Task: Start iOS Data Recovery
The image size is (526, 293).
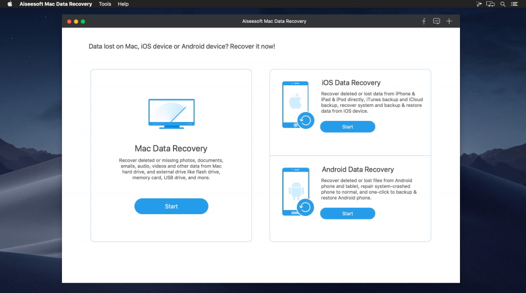Action: tap(348, 127)
